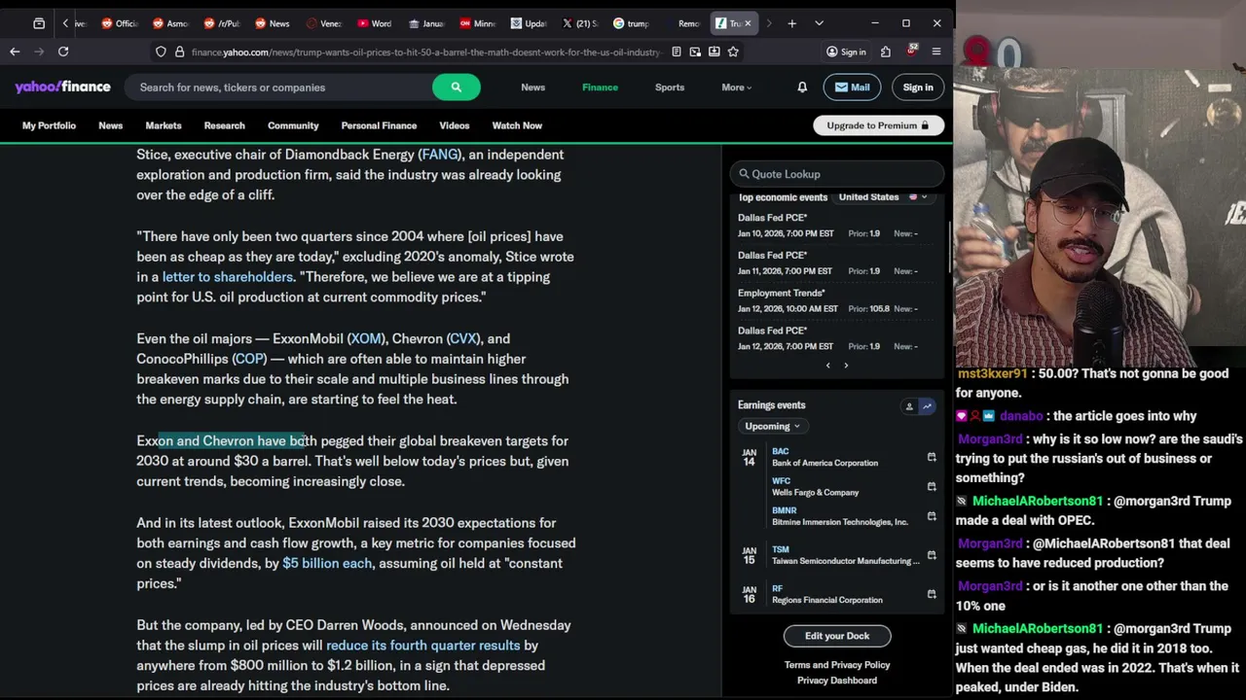Image resolution: width=1246 pixels, height=700 pixels.
Task: Click the Mail button
Action: pos(852,87)
